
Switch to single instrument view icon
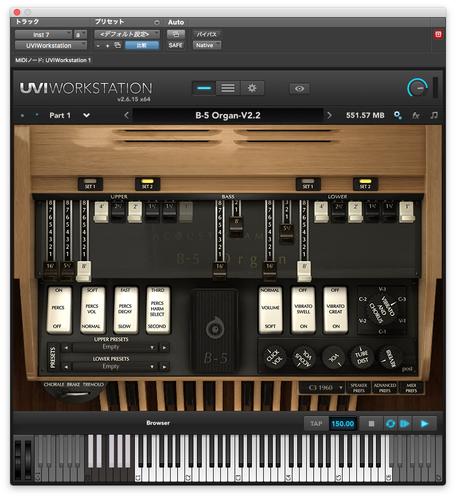coord(204,88)
